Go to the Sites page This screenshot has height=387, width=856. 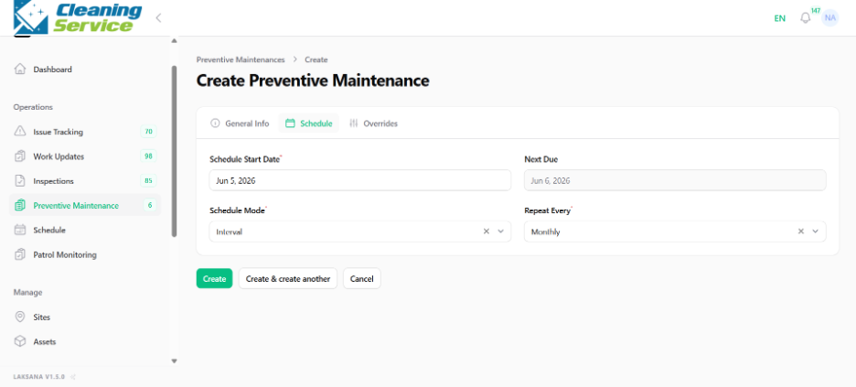85,317
